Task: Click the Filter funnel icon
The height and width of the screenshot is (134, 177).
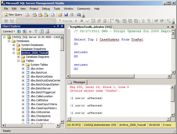Action: coord(36,32)
